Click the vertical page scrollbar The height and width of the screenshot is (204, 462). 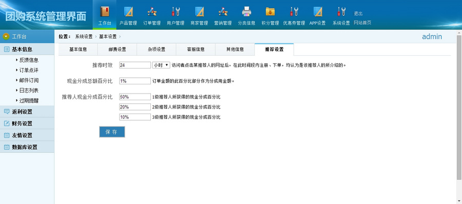coord(459,107)
